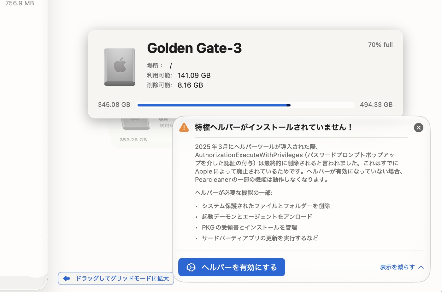Viewport: 442px width, 292px height.
Task: Click the 利用可能: label on Golden Gate-3
Action: 159,75
